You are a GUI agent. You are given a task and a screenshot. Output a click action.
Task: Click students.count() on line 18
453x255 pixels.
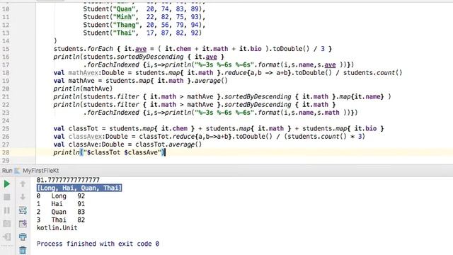tap(373, 73)
